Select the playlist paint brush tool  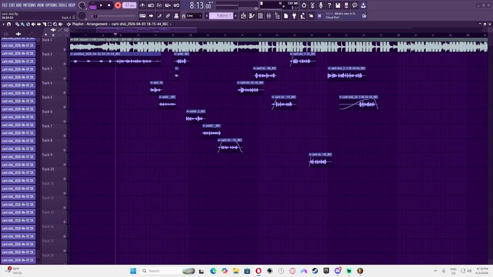tap(23, 24)
